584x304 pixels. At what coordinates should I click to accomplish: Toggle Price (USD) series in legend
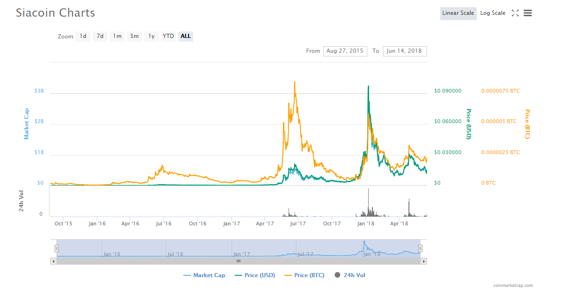coord(255,275)
